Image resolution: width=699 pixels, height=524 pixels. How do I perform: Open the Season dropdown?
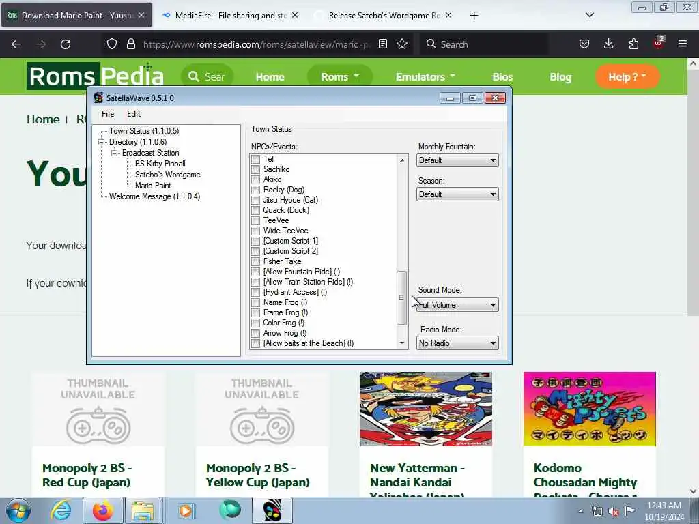point(457,194)
